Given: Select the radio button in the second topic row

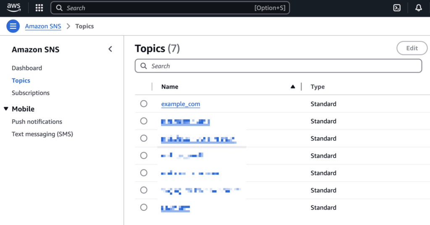Looking at the screenshot, I should tap(144, 121).
